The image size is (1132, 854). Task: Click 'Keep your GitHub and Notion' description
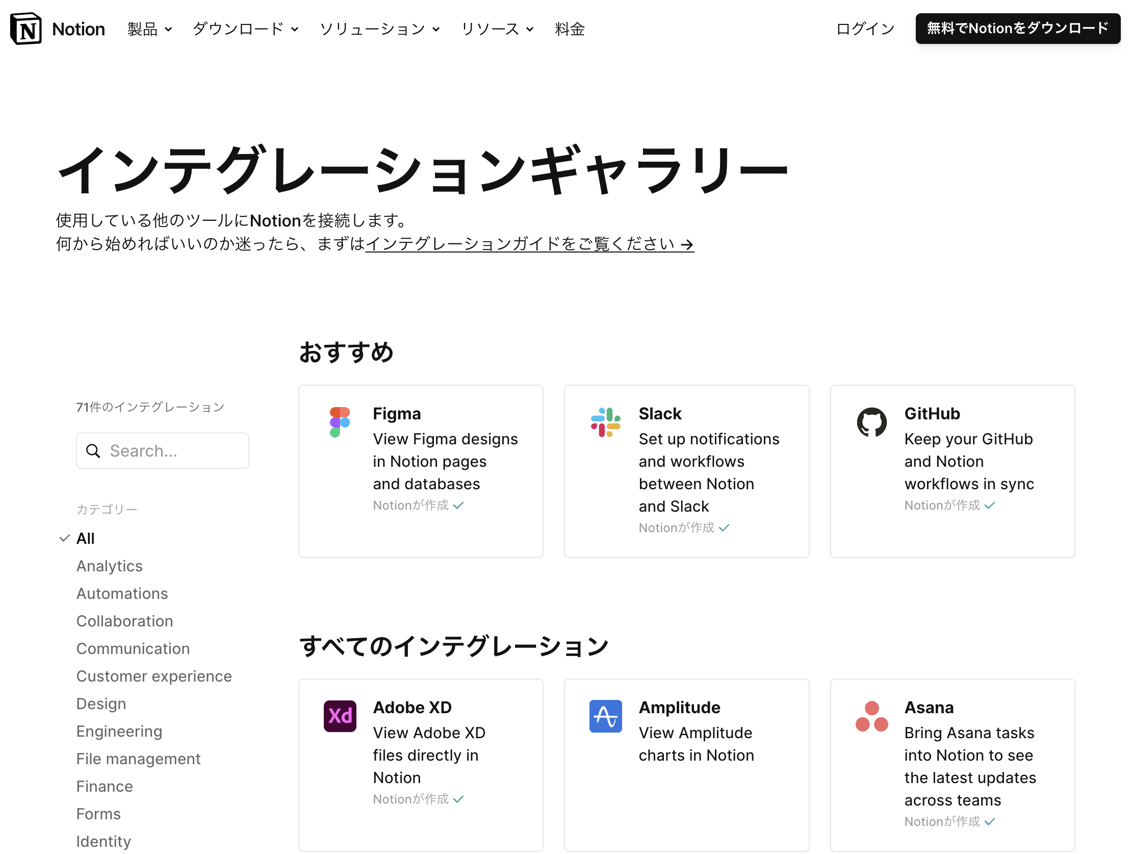click(969, 461)
